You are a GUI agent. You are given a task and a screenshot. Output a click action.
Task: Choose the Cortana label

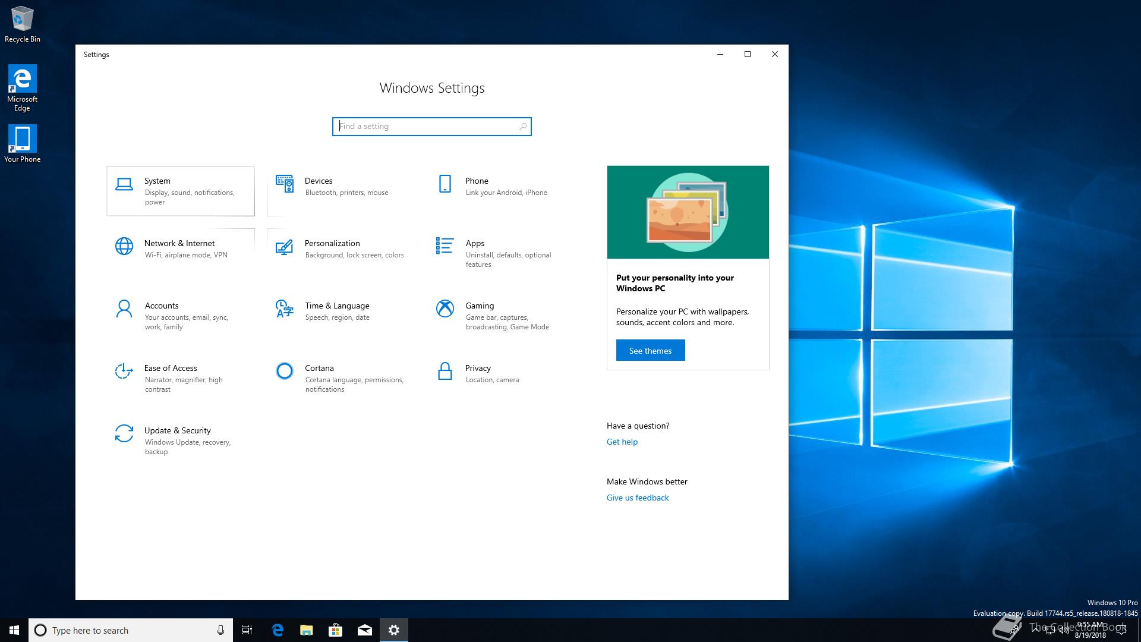coord(319,368)
